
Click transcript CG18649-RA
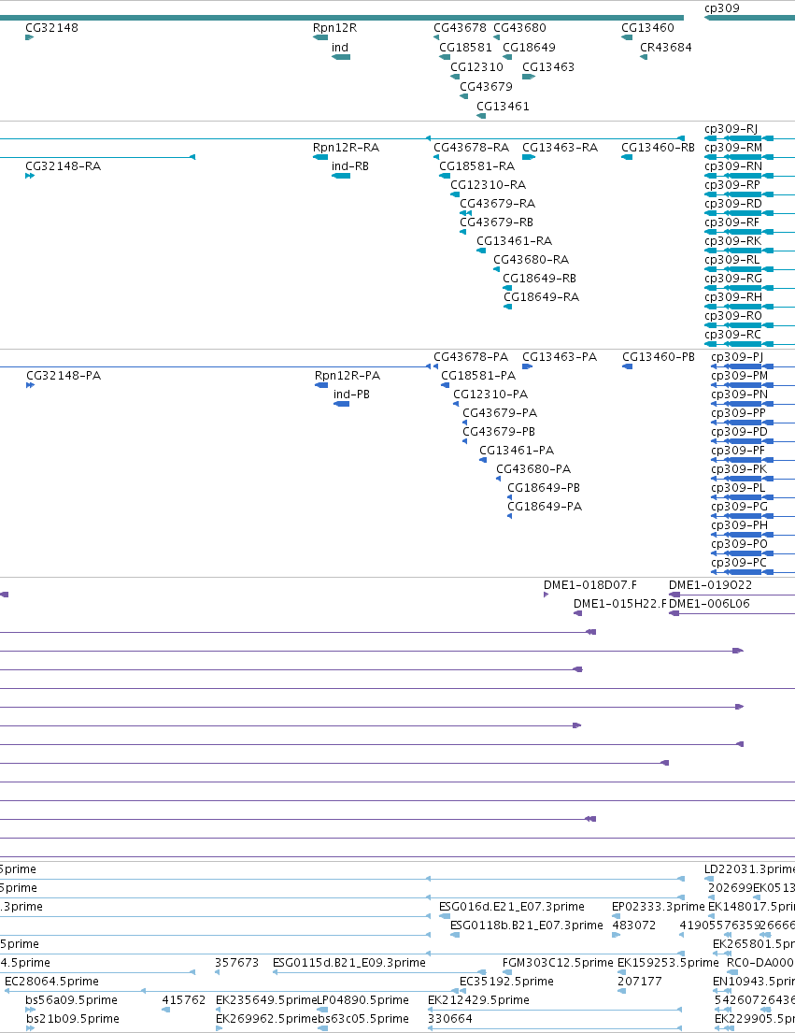(542, 297)
